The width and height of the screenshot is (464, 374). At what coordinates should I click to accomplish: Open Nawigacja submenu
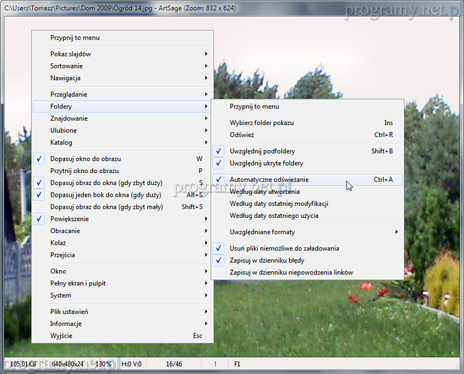pos(66,78)
